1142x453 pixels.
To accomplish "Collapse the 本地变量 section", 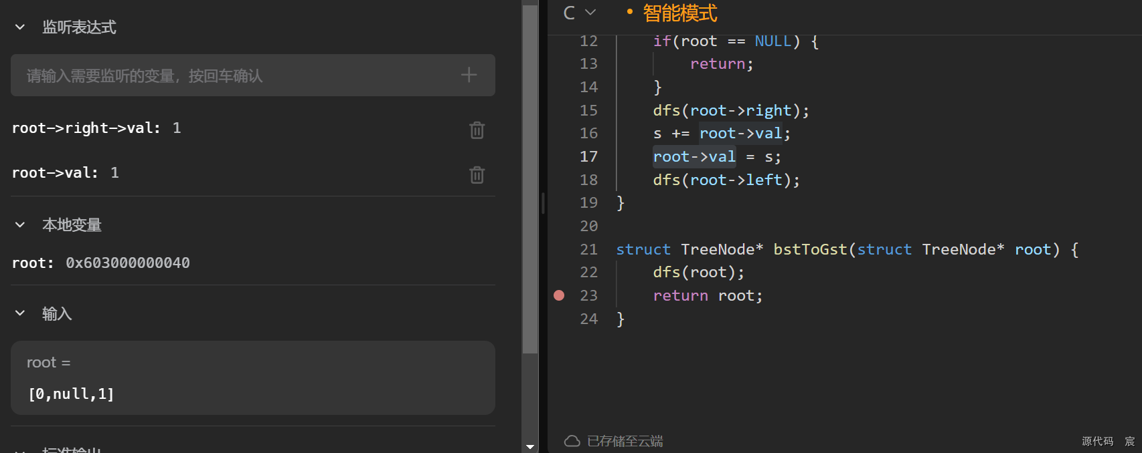I will coord(20,225).
